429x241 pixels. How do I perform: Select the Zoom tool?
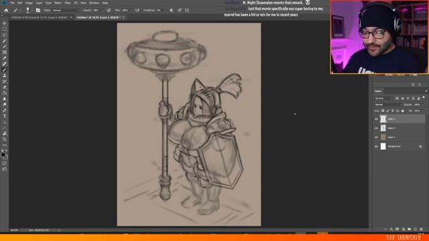point(5,139)
